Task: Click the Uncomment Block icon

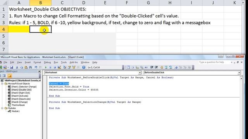Action: click(x=170, y=68)
